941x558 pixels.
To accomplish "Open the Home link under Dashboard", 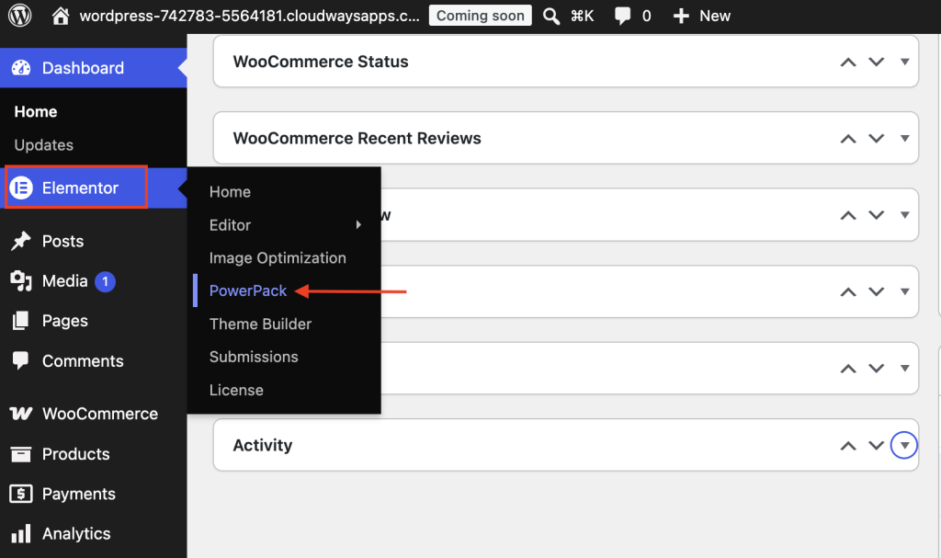I will (x=36, y=112).
